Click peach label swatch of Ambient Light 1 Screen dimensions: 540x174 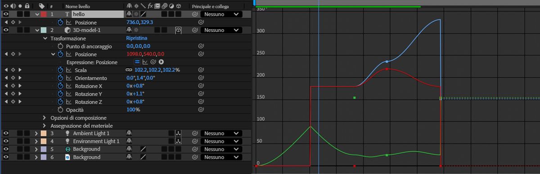coord(44,134)
